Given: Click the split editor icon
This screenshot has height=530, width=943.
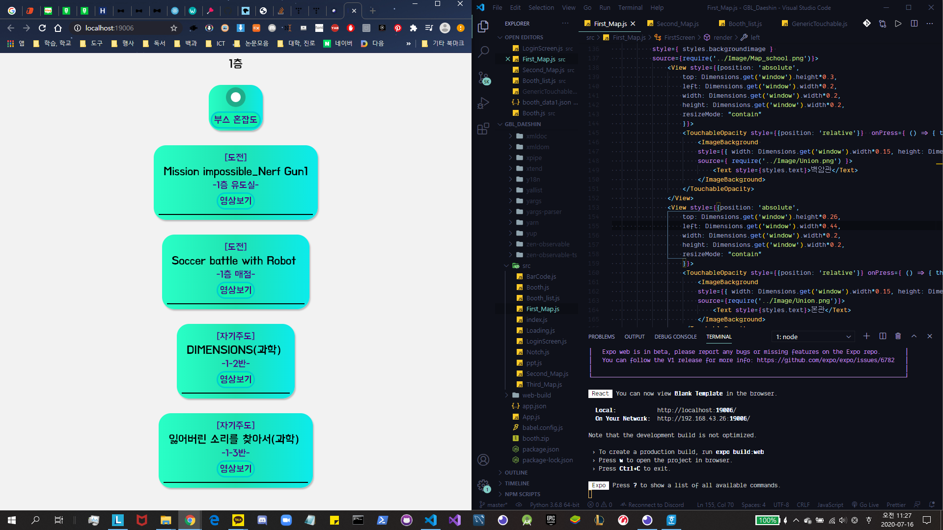Looking at the screenshot, I should tap(914, 24).
